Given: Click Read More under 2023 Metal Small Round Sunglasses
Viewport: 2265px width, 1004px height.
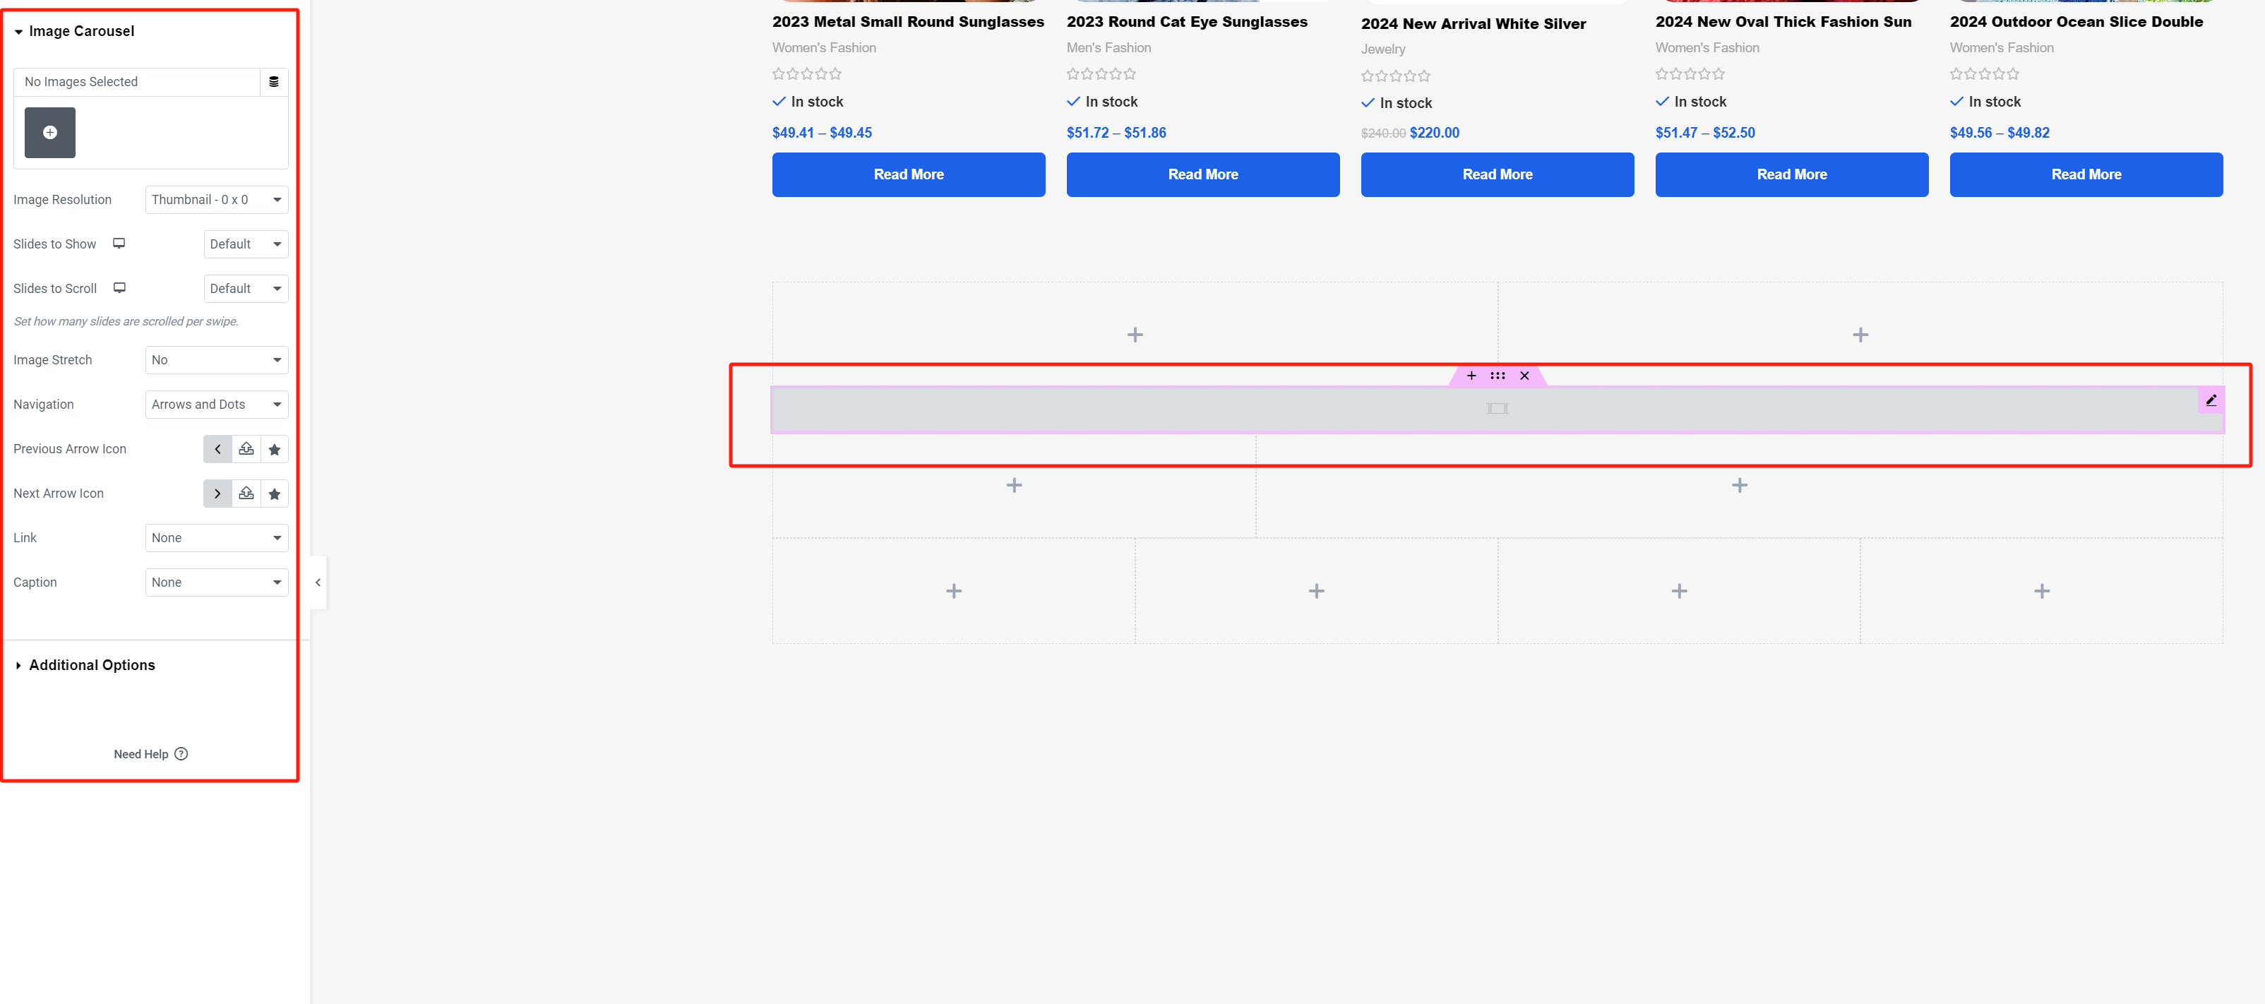Looking at the screenshot, I should pyautogui.click(x=908, y=174).
